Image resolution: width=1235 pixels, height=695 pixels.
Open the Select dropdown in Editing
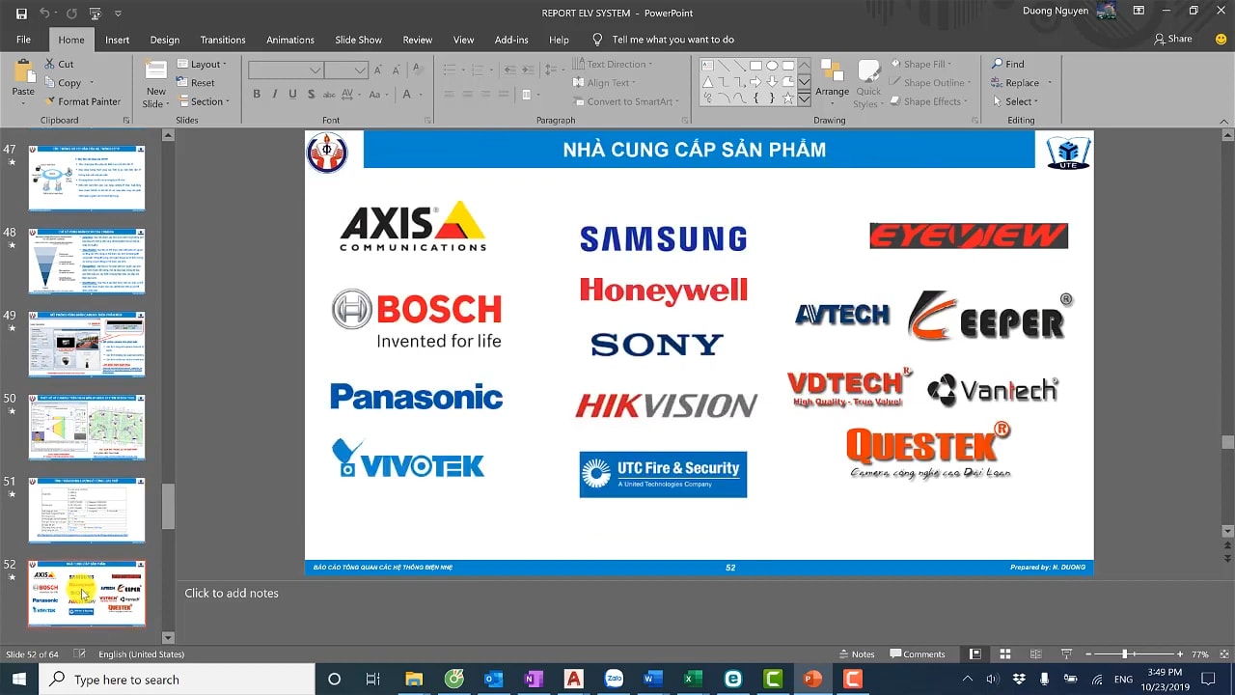[1015, 101]
